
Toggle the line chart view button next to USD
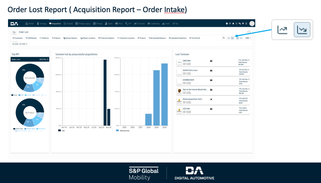click(241, 38)
